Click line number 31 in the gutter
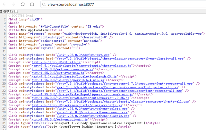 pos(4,123)
